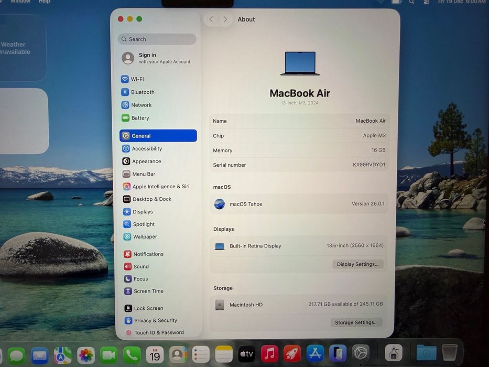Click the MacBook Air laptop image
The width and height of the screenshot is (489, 367).
(300, 63)
